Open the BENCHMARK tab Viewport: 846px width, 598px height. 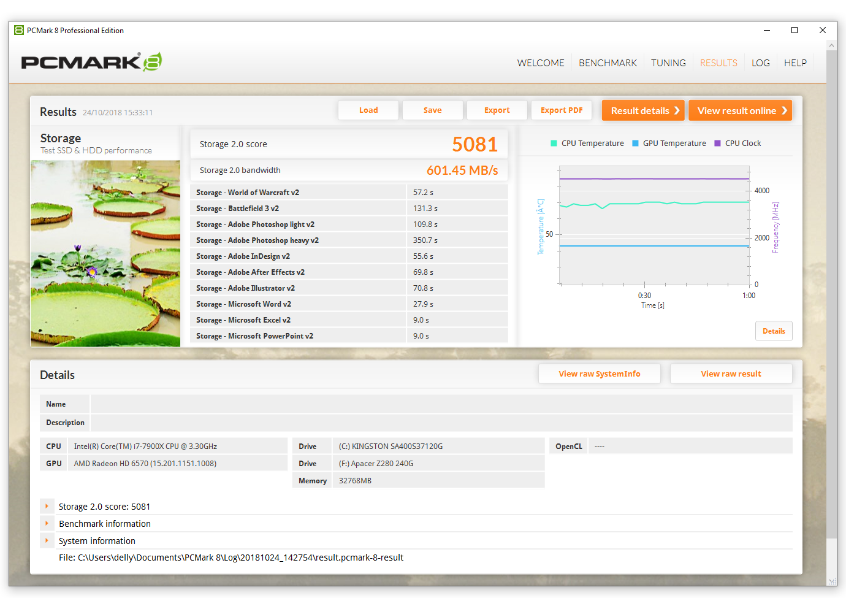[608, 63]
